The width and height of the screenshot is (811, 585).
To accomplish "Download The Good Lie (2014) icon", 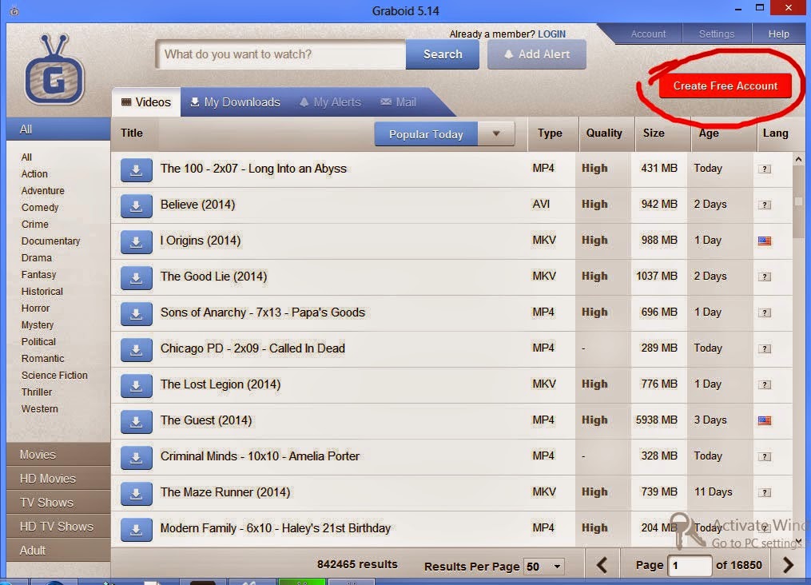I will pos(136,278).
